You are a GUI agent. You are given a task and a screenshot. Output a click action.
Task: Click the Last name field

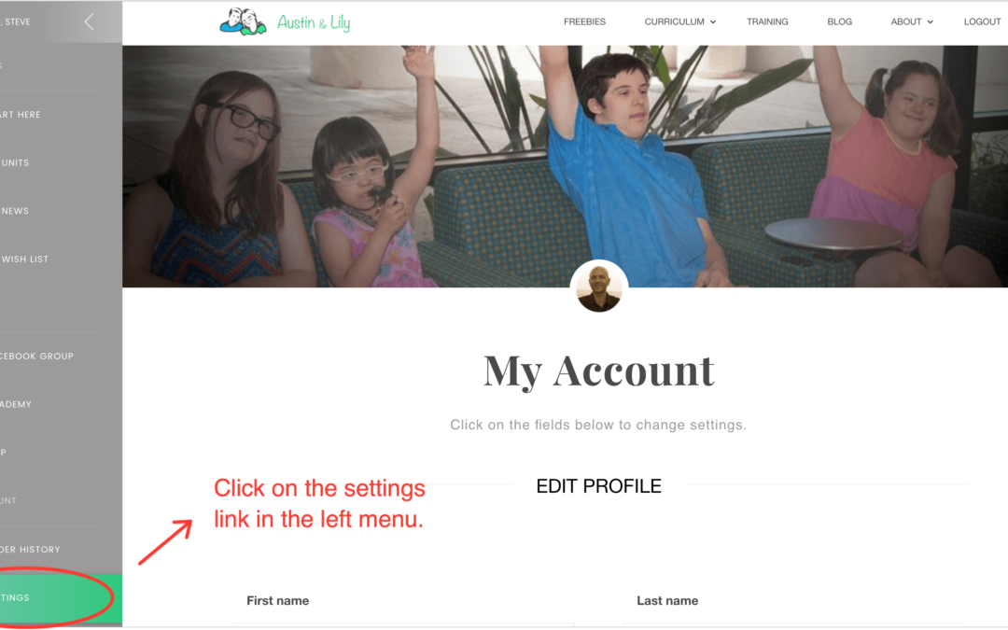[794, 625]
